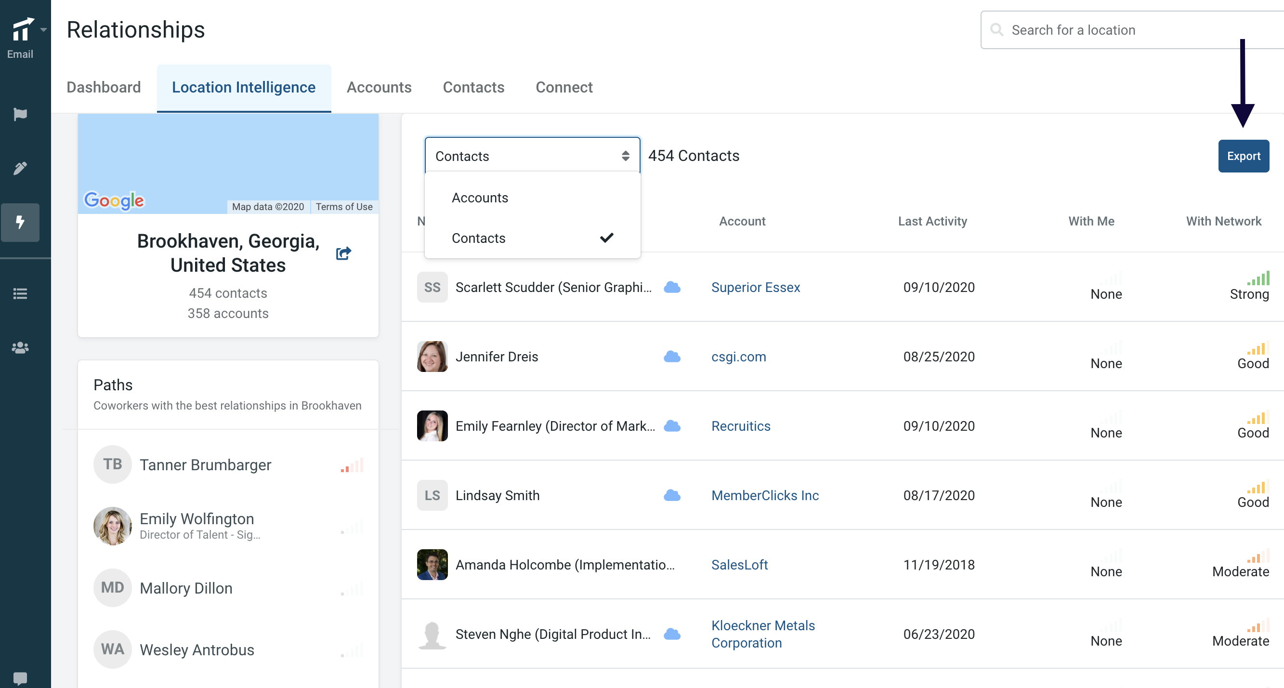Open the list icon in sidebar
This screenshot has width=1284, height=688.
[x=20, y=293]
